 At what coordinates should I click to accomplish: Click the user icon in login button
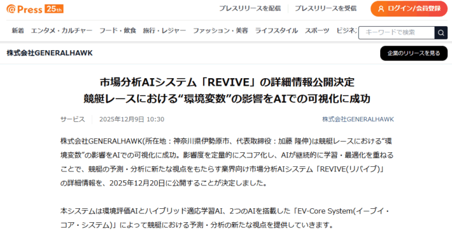click(381, 9)
